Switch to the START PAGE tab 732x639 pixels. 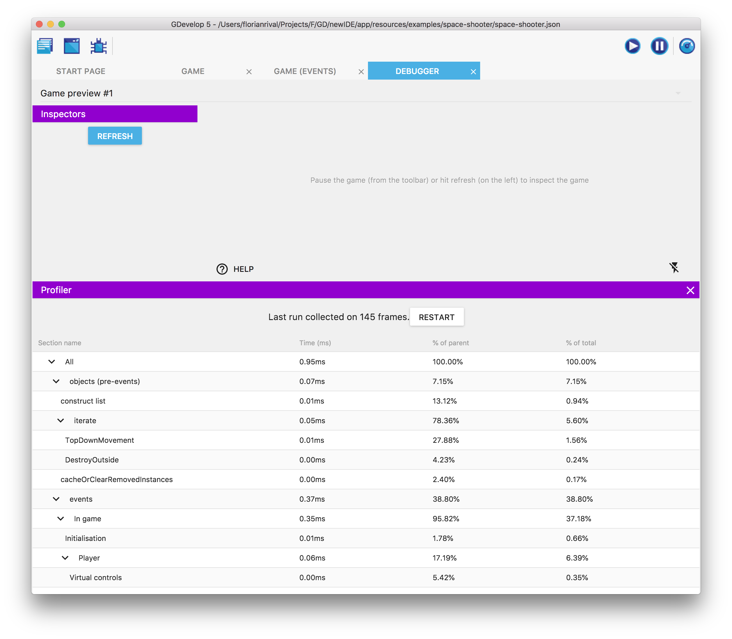point(81,71)
